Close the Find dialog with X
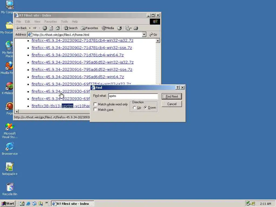Viewport: 276px width, 207px height. coord(182,88)
